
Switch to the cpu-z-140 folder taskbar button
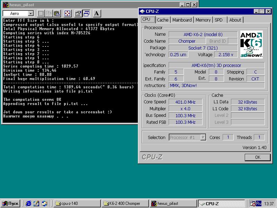pos(77,203)
